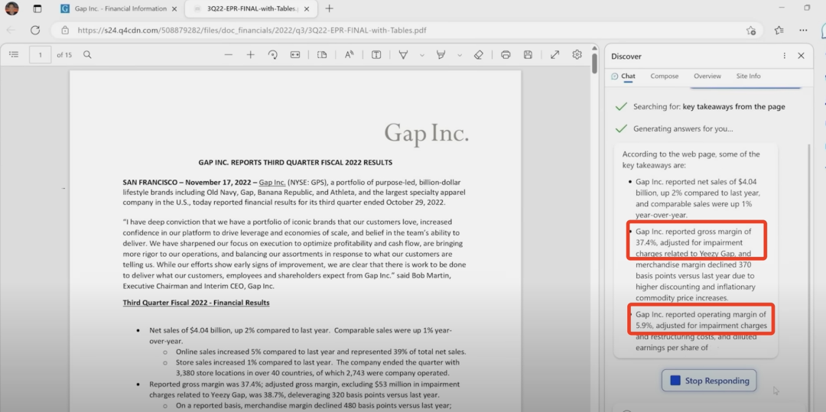This screenshot has width=826, height=412.
Task: Select the Highlight tool
Action: 441,55
